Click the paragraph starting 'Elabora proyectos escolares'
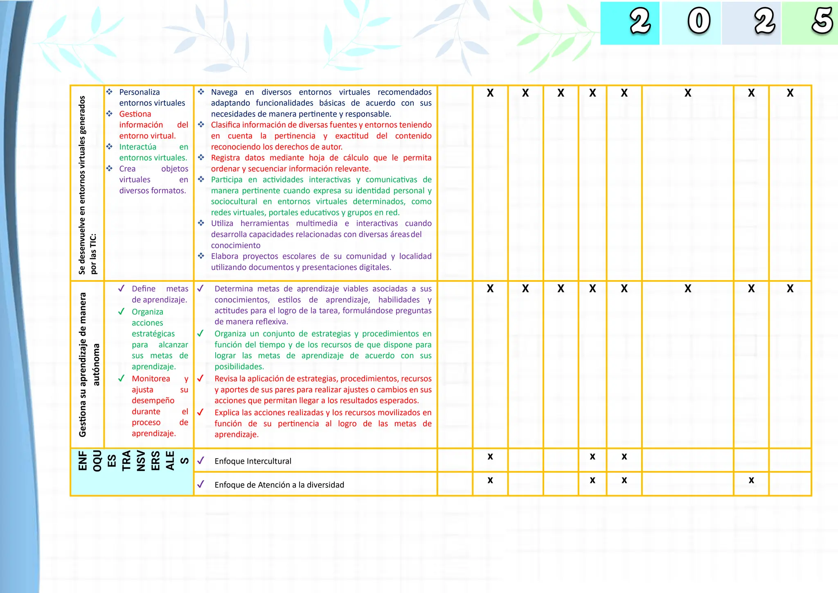Viewport: 838px width, 593px height. coord(321,262)
